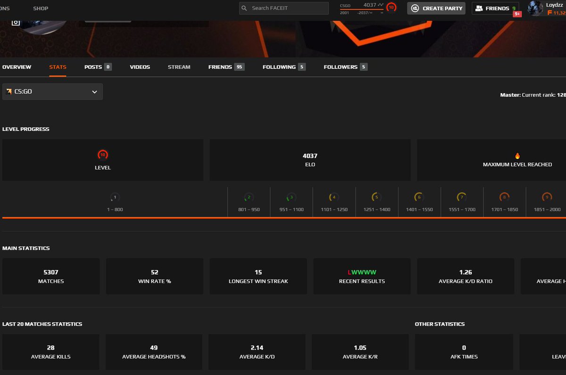This screenshot has height=375, width=566.
Task: Click the CREATE PARTY button
Action: 436,8
